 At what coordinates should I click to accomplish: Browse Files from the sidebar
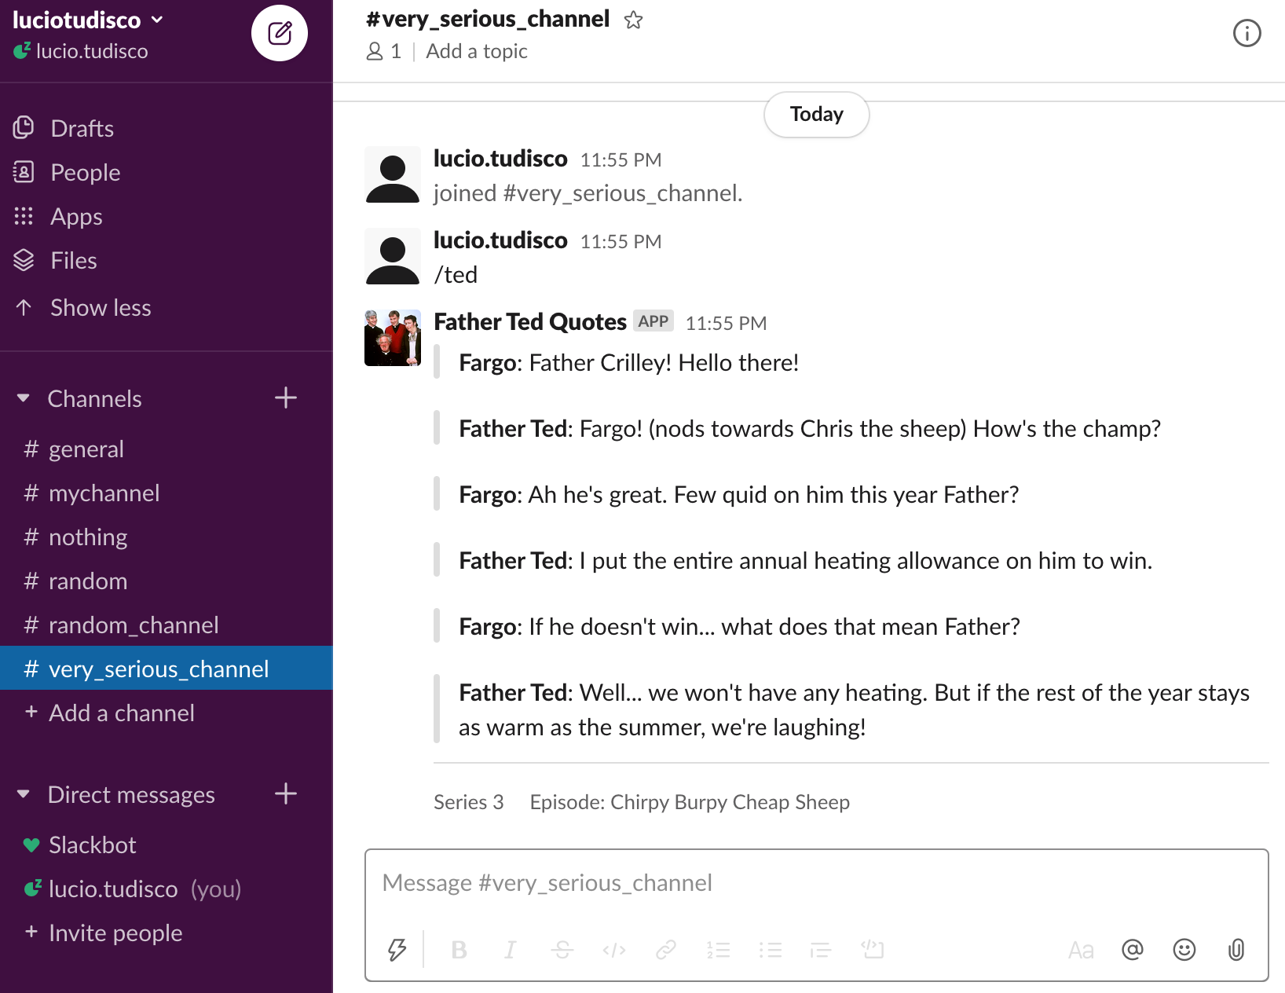[x=73, y=260]
